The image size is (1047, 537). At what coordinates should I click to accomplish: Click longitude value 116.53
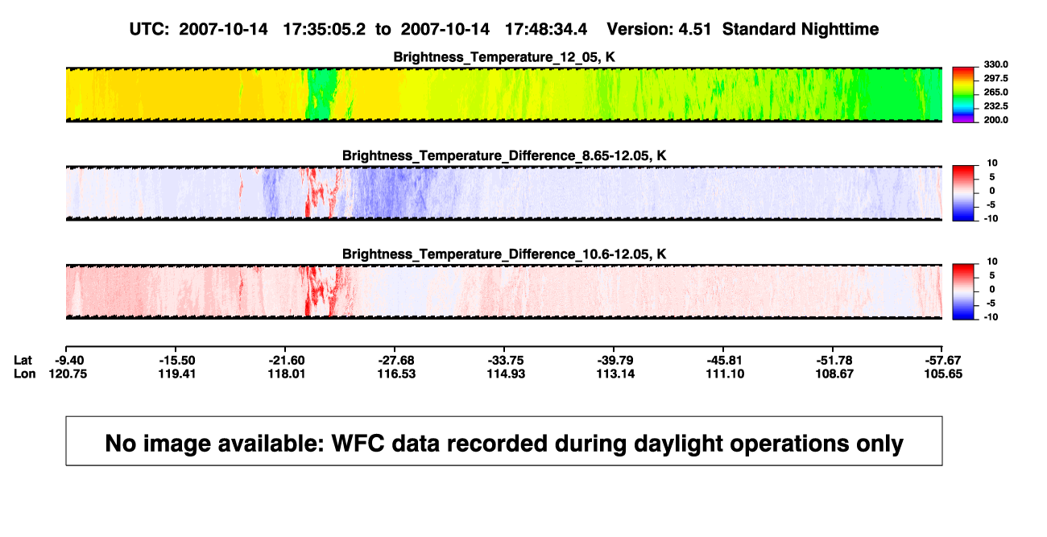pos(395,374)
